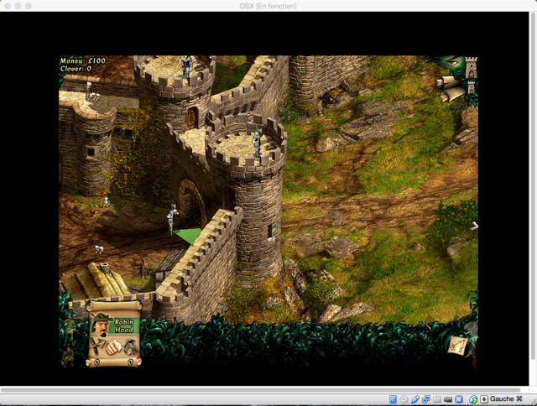Target the armored knight at the castle gate
The height and width of the screenshot is (406, 537).
(172, 218)
